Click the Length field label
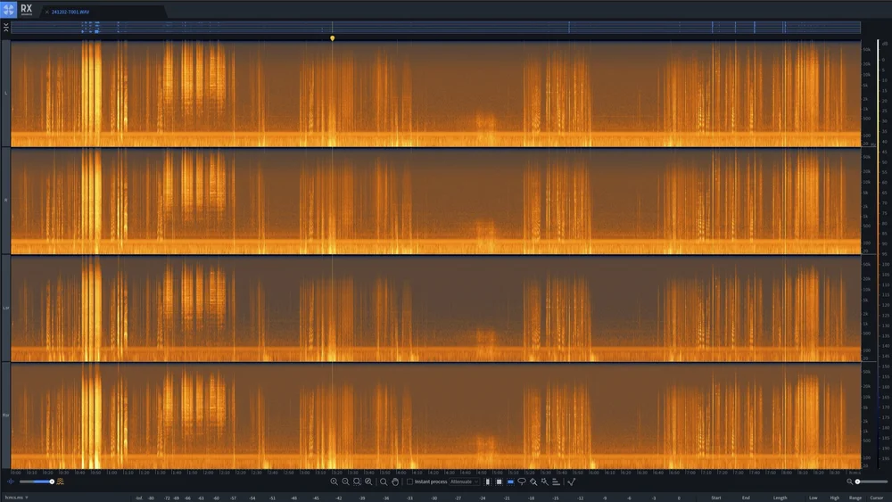Viewport: 892px width, 502px height. tap(780, 498)
